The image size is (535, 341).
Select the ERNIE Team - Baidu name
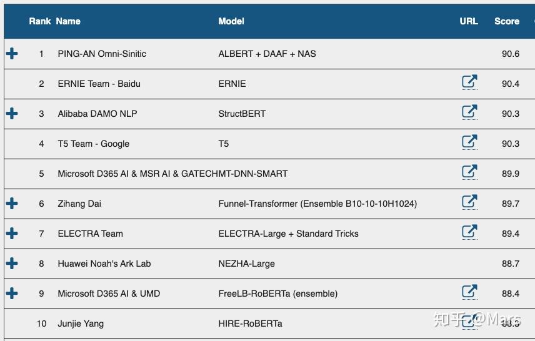(99, 84)
